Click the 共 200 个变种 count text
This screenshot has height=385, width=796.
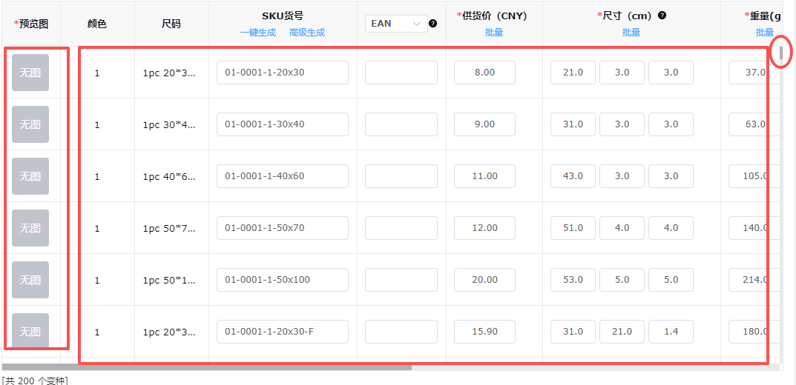point(35,381)
